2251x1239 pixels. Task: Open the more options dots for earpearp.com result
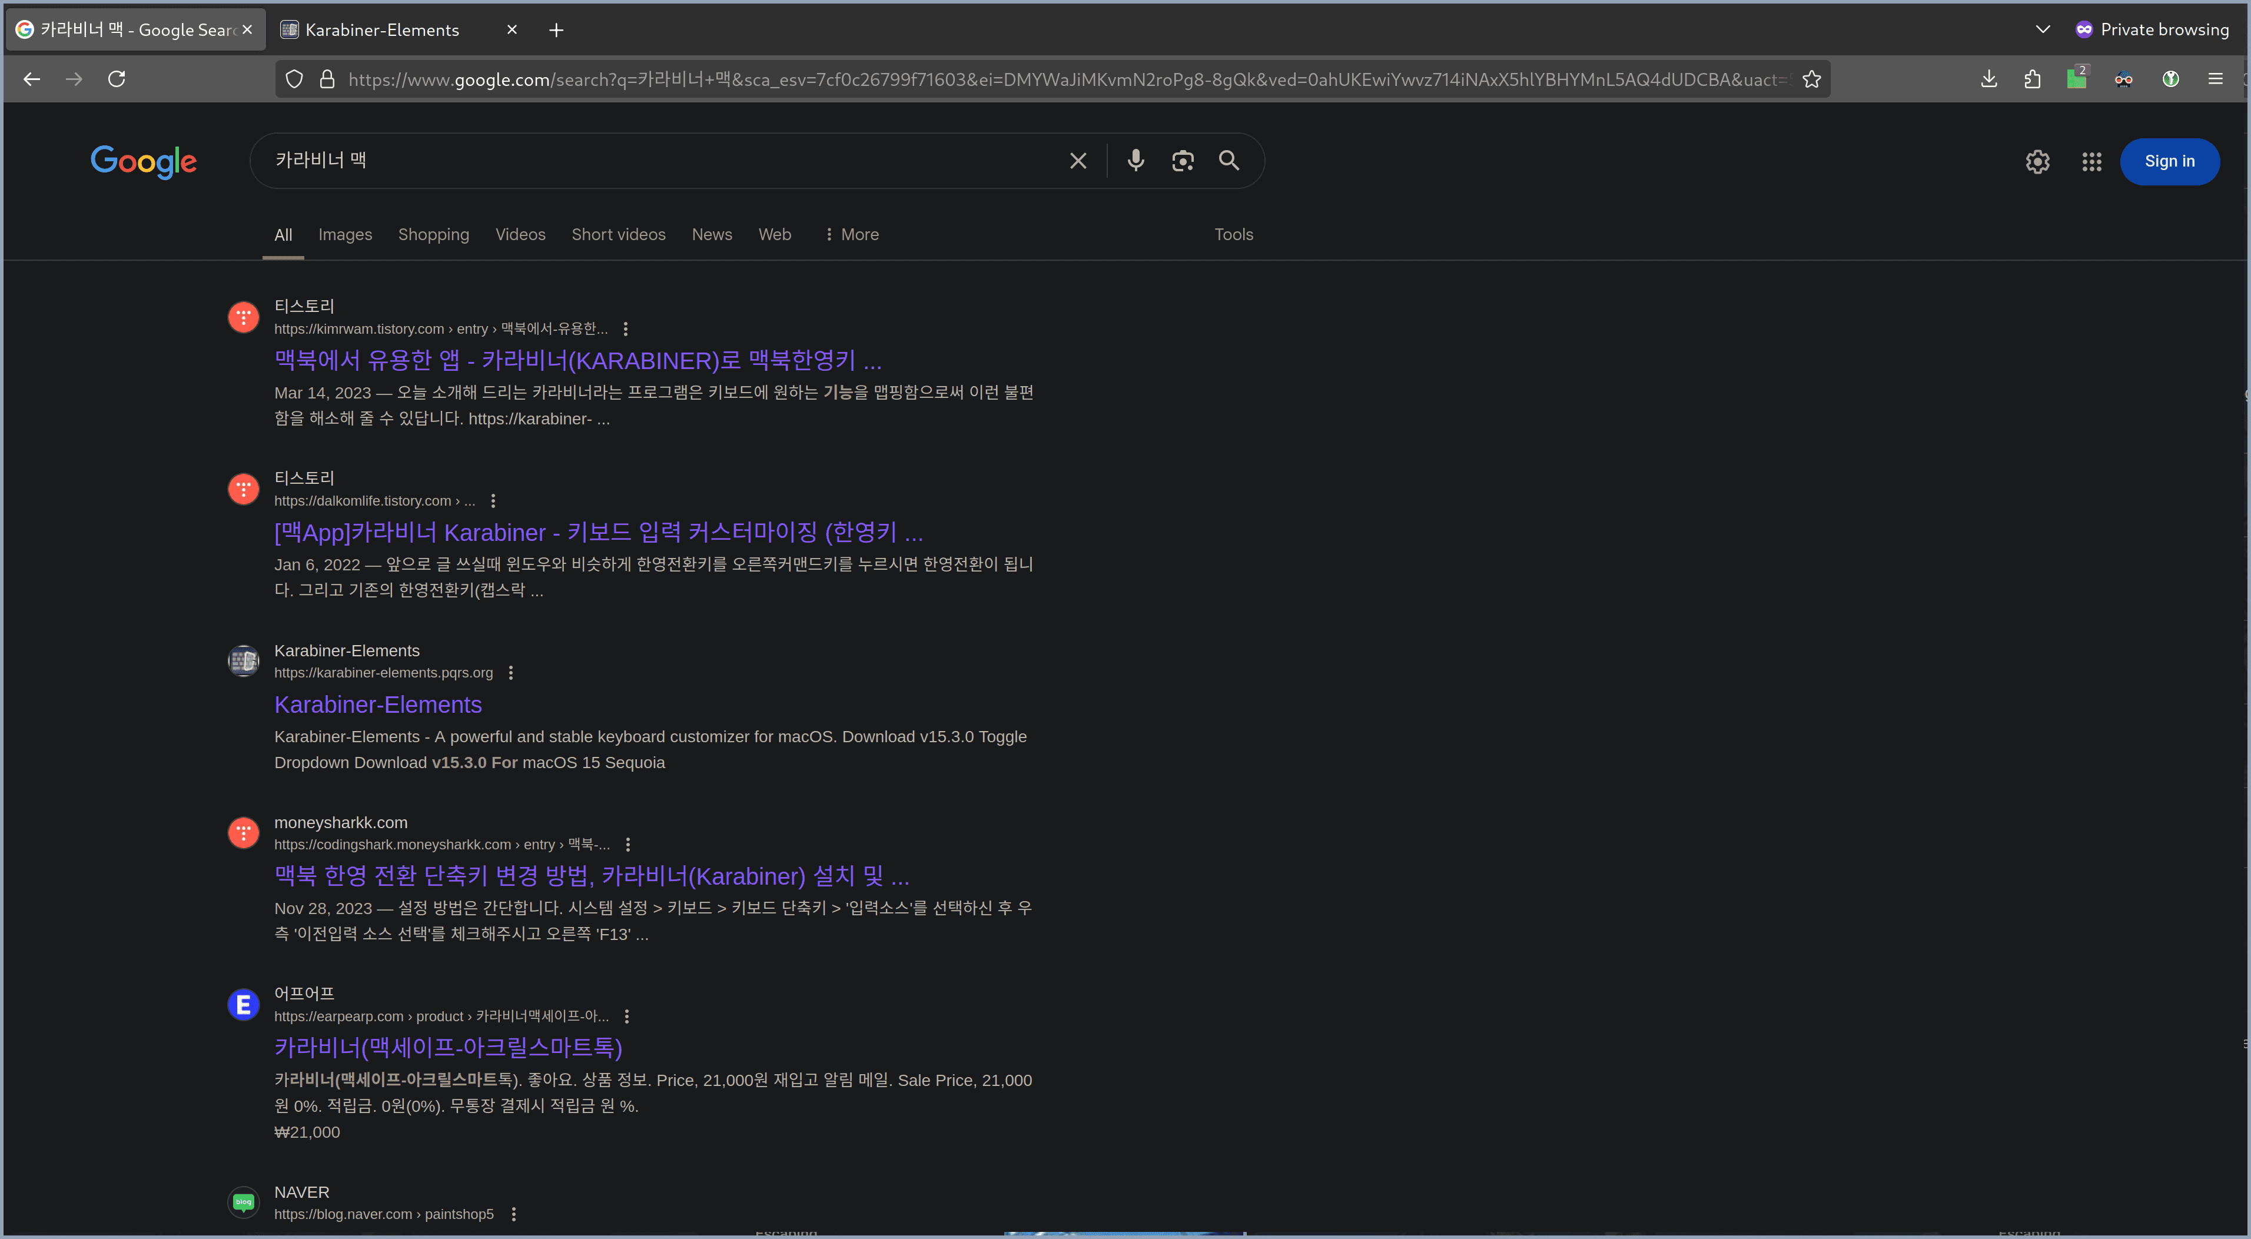click(x=626, y=1016)
